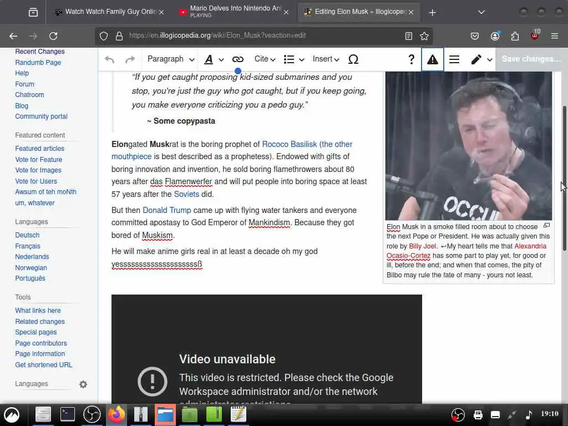Expand the Cite dropdown
568x426 pixels.
265,59
